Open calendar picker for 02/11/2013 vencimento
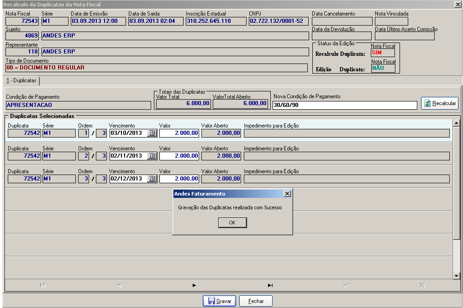Viewport: 463px width, 308px height. [152, 156]
